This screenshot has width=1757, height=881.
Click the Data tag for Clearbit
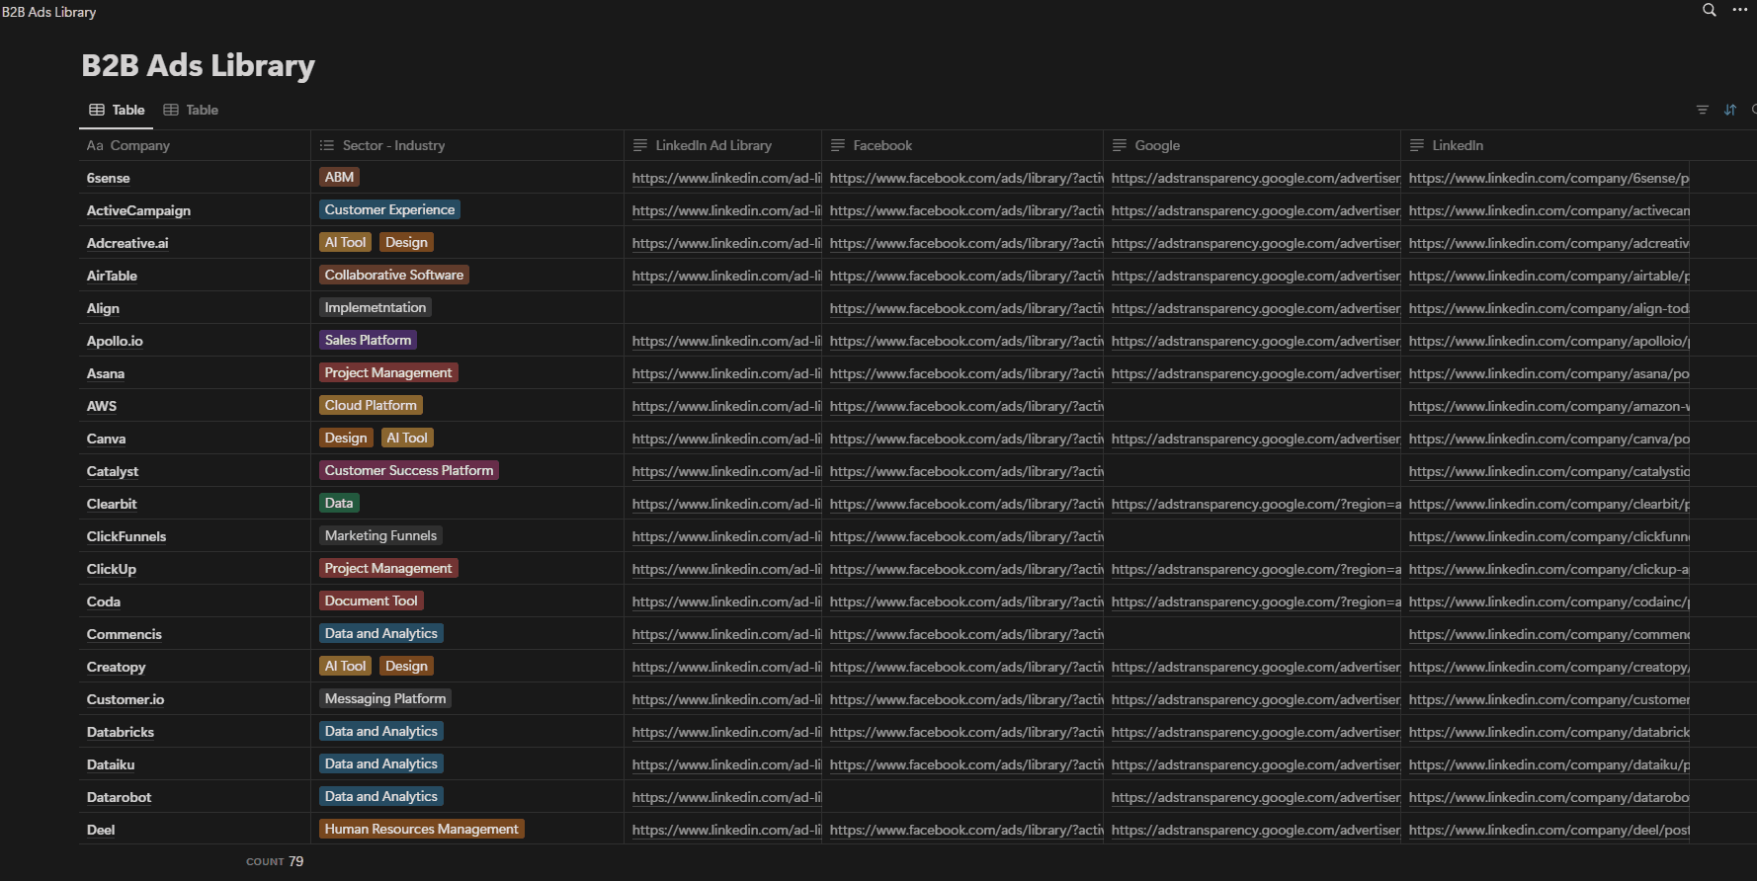[339, 503]
